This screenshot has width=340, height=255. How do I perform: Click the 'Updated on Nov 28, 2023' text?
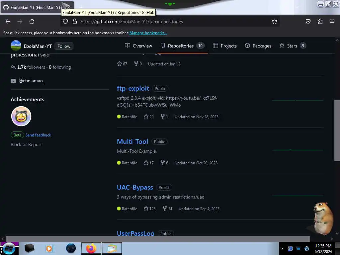(197, 117)
